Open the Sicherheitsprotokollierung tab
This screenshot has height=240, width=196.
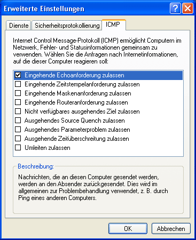[x=67, y=26]
